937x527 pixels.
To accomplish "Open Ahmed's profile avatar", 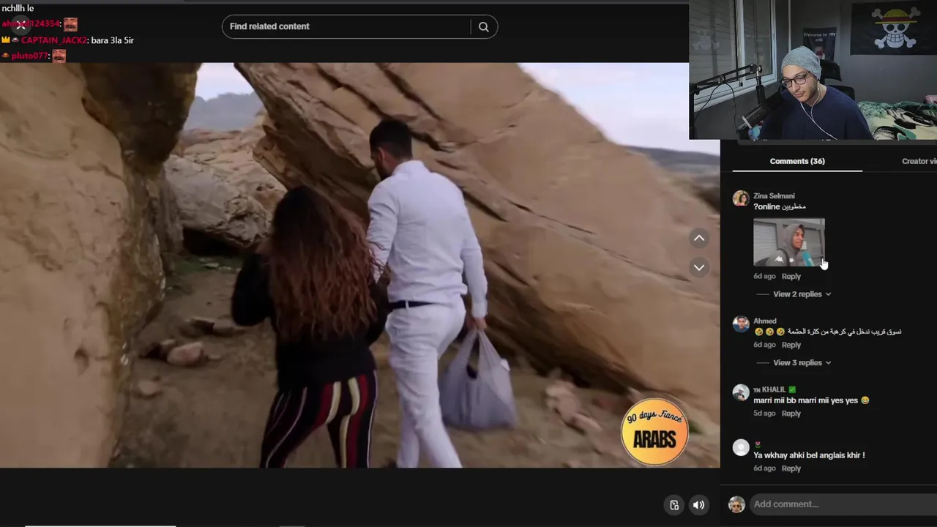I will pos(741,324).
